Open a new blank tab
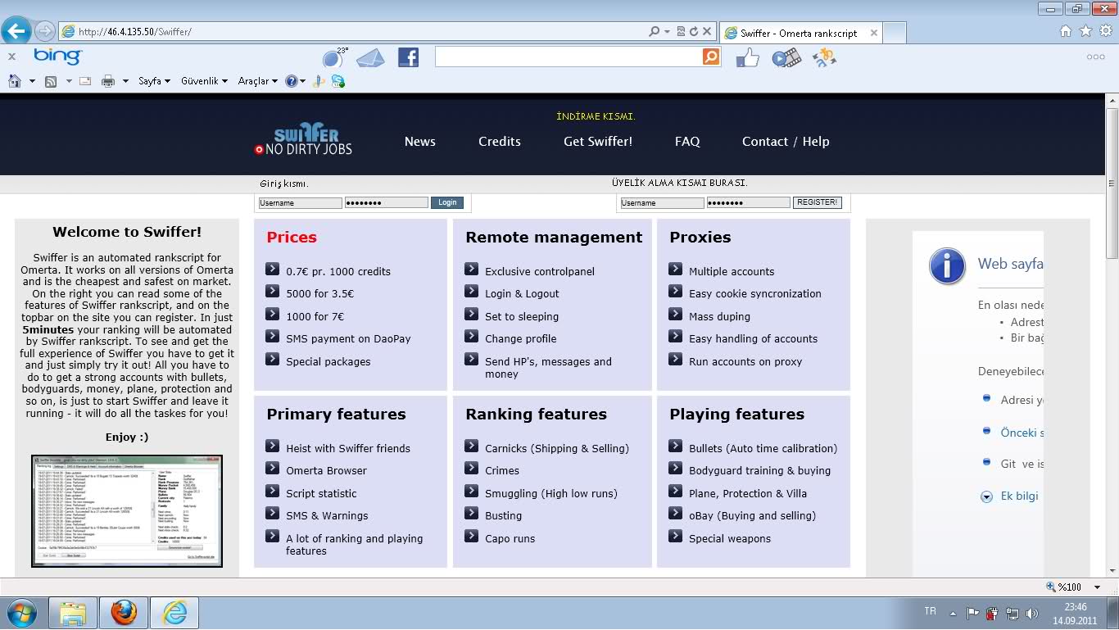The width and height of the screenshot is (1119, 630). pyautogui.click(x=895, y=33)
